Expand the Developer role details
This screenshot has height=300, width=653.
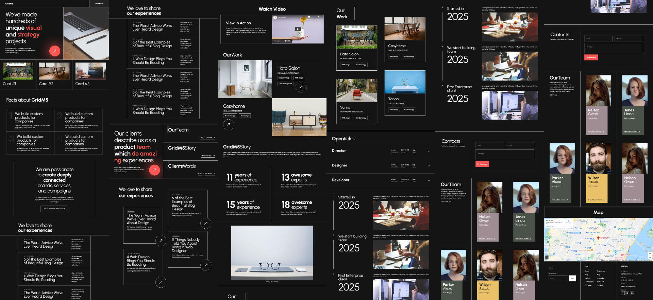tap(429, 180)
